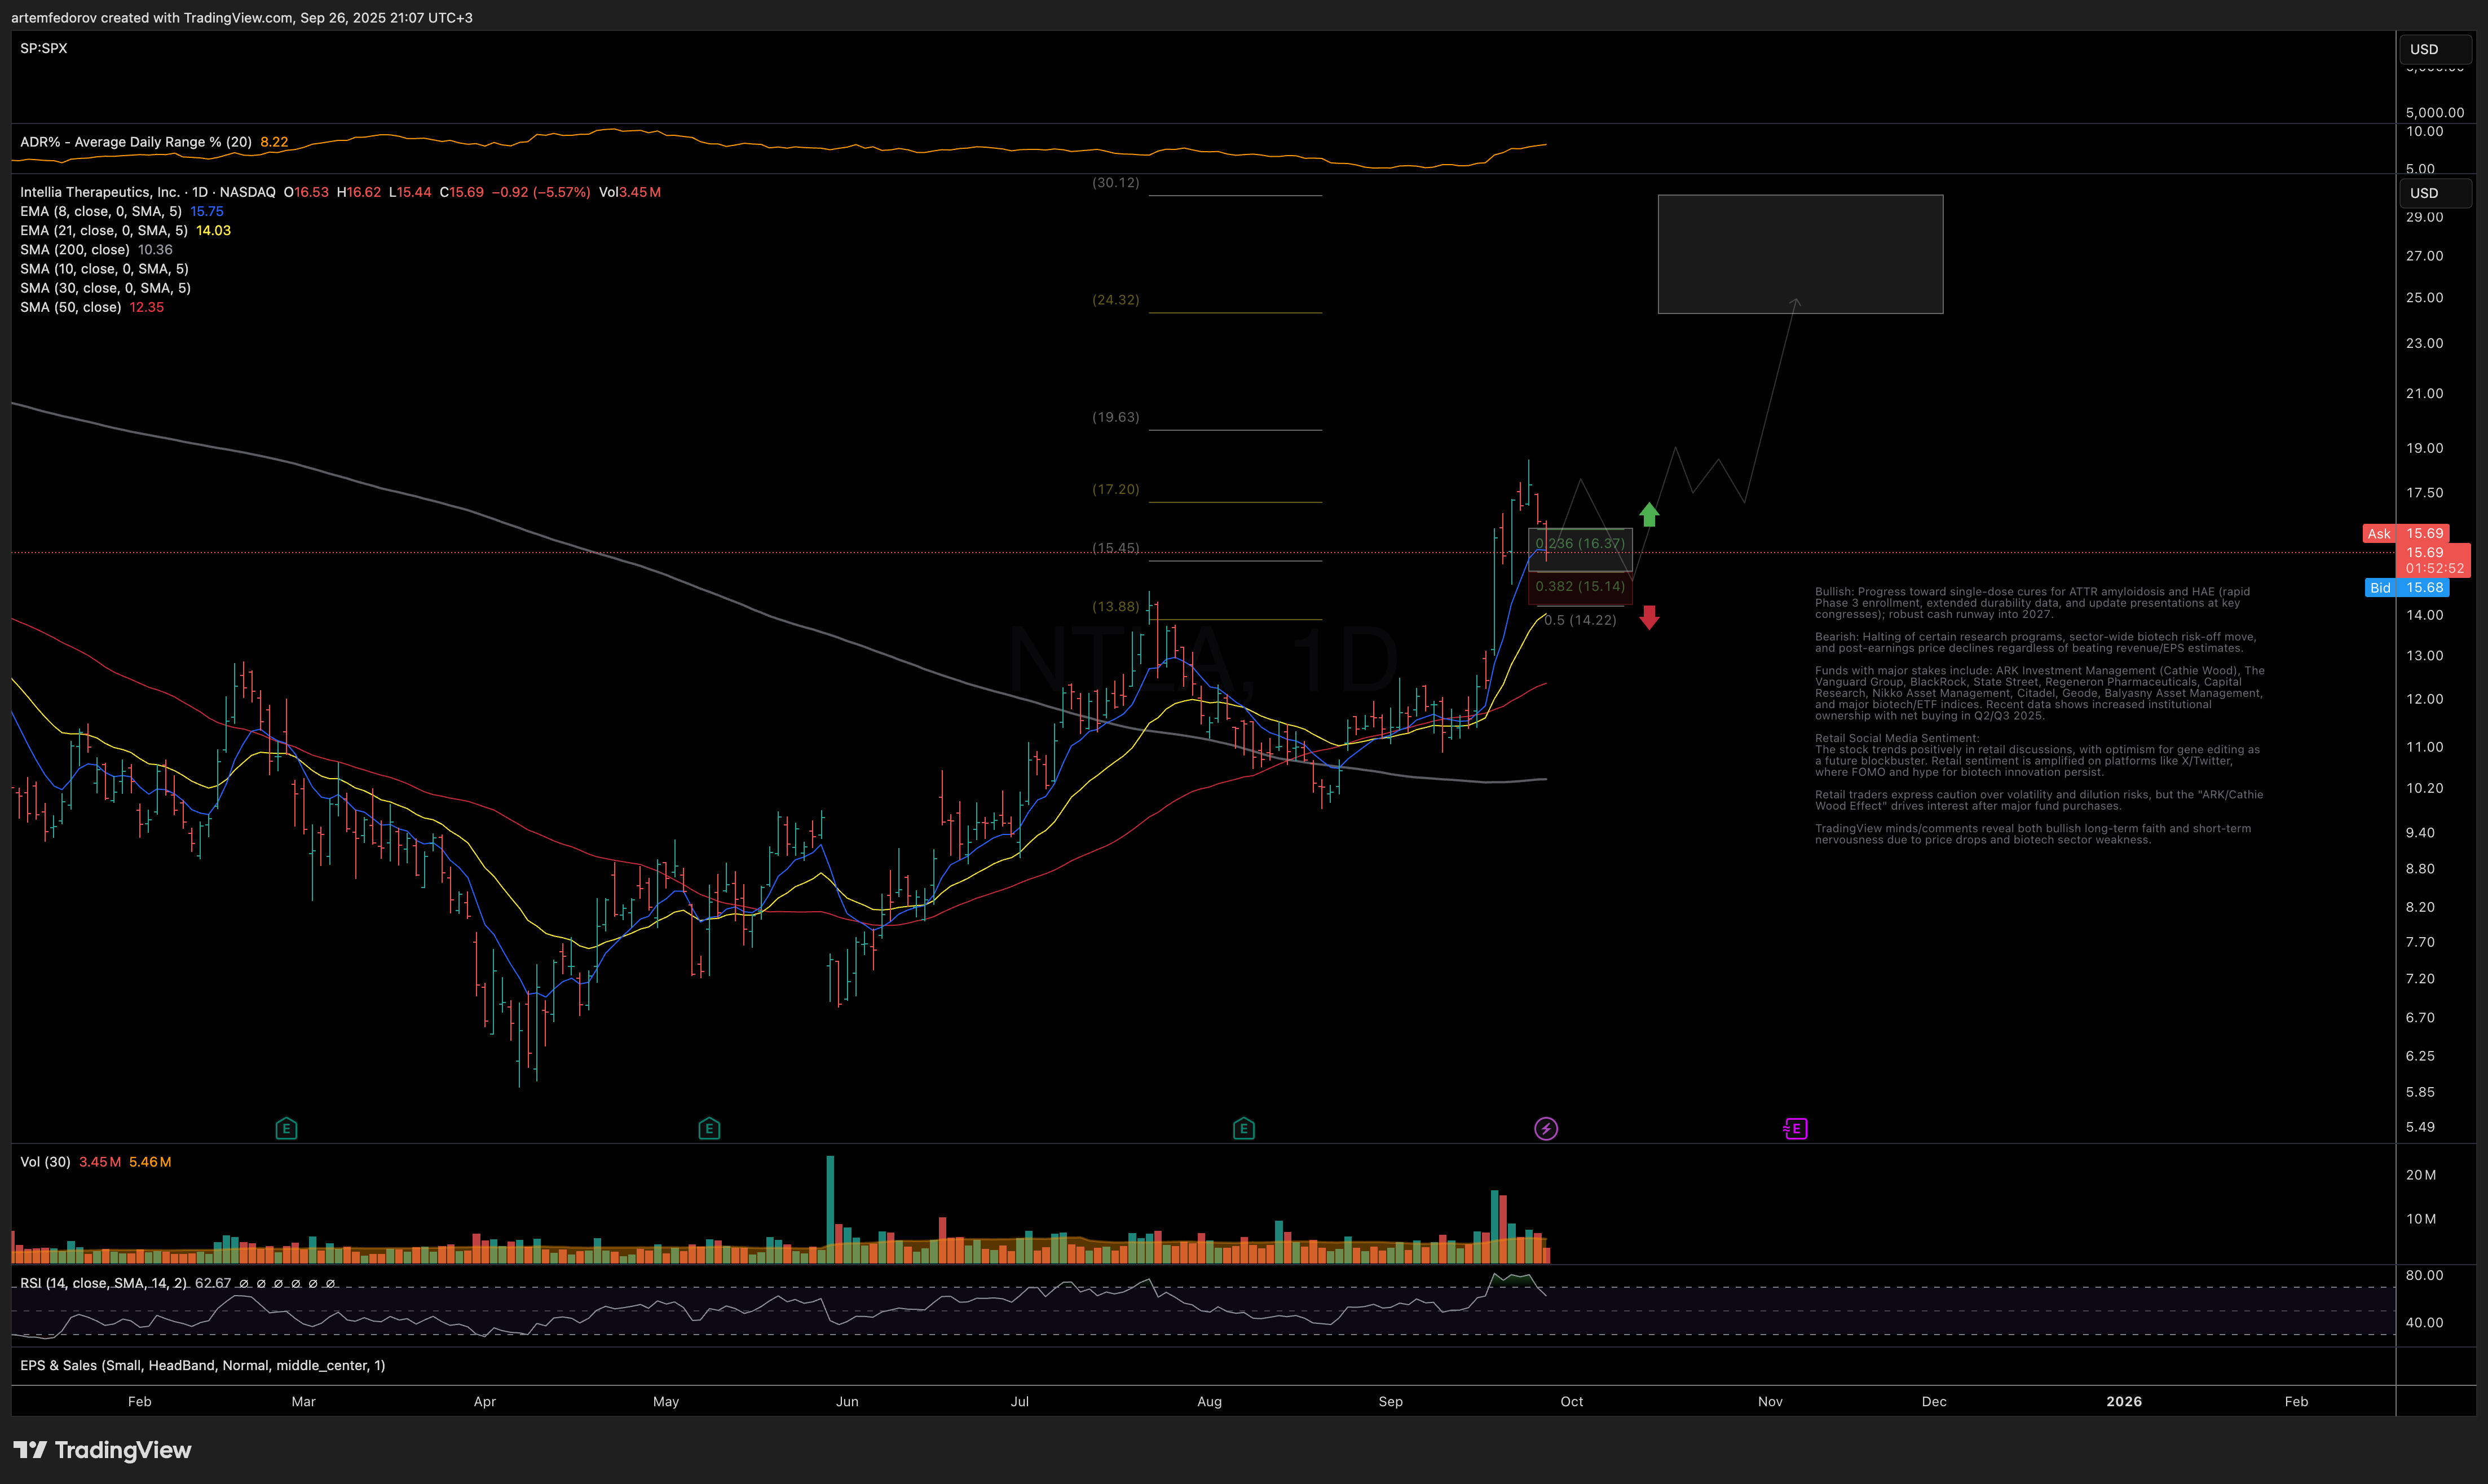Viewport: 2488px width, 1484px height.
Task: Select the EPS & Sales indicator legend
Action: point(202,1365)
